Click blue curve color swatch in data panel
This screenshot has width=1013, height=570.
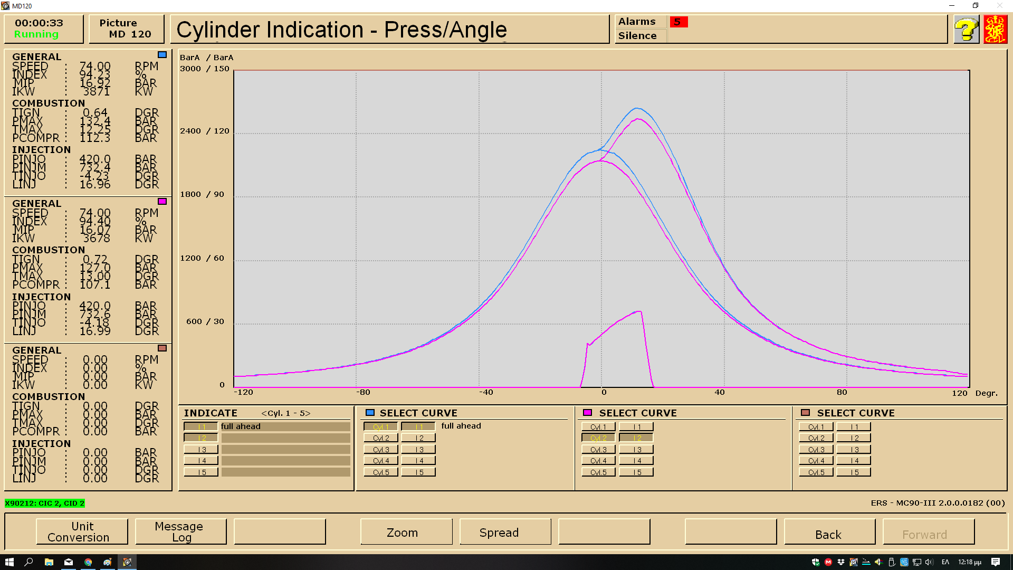click(162, 55)
